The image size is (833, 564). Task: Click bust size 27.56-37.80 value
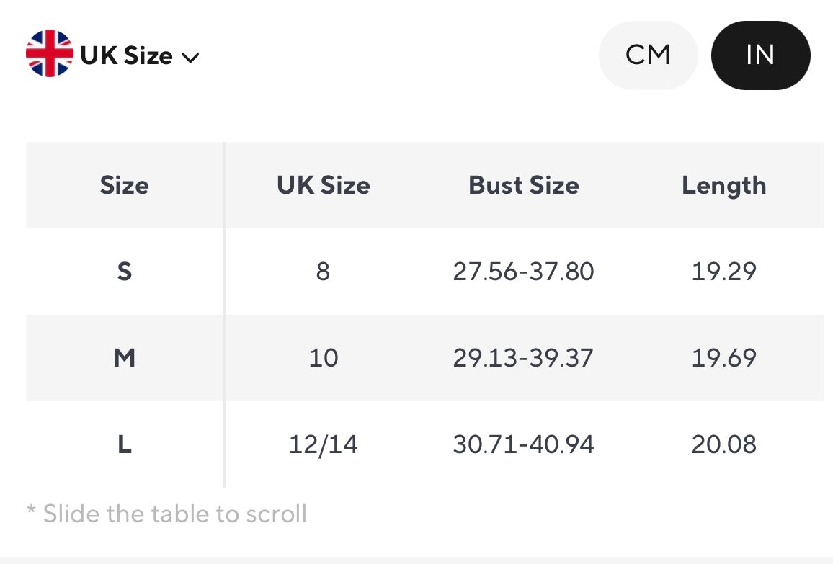click(x=524, y=272)
